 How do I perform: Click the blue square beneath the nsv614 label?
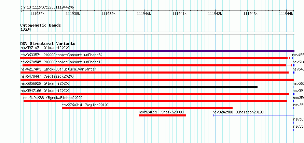tap(293, 65)
